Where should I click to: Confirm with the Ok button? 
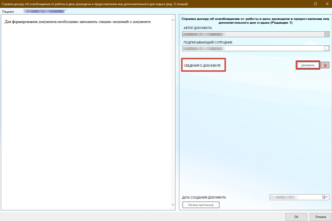(296, 217)
